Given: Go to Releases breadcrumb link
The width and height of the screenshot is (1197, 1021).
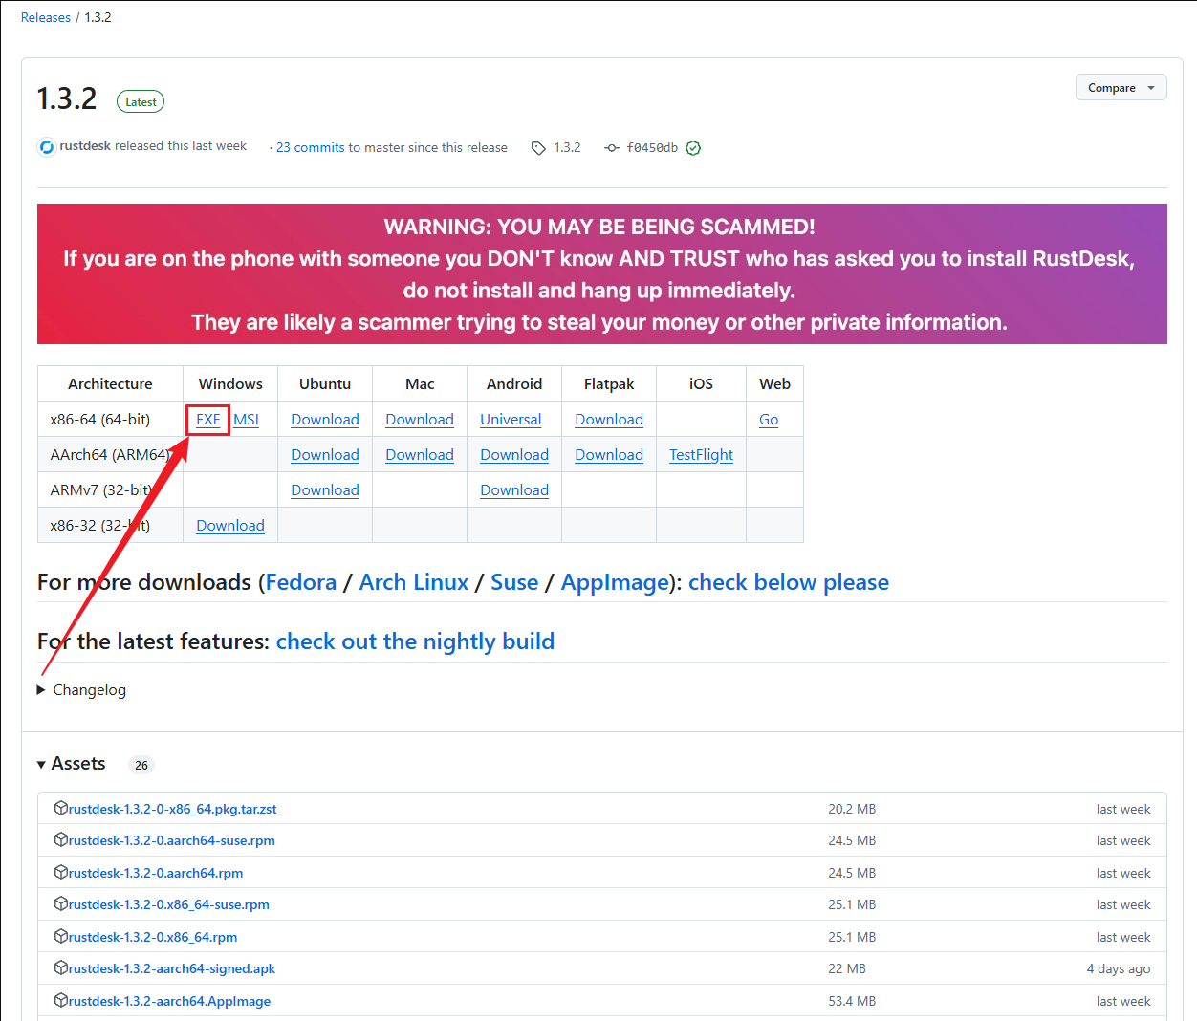Looking at the screenshot, I should [46, 17].
